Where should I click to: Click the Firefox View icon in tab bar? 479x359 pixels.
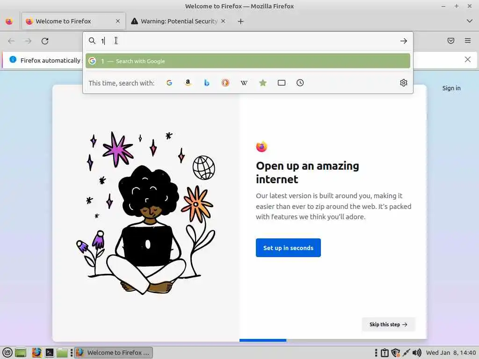pyautogui.click(x=9, y=22)
